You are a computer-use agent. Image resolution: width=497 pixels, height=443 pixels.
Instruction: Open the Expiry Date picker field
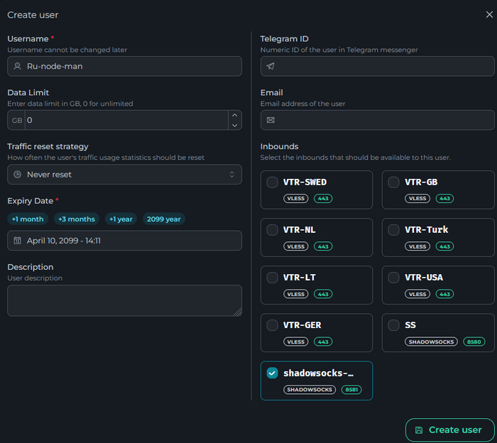124,241
